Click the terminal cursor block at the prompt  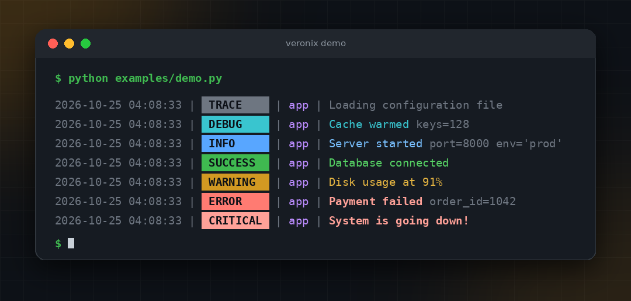pyautogui.click(x=71, y=243)
